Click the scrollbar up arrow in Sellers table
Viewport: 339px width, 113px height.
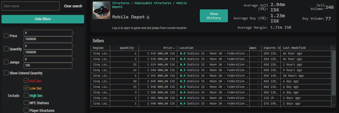pos(334,48)
